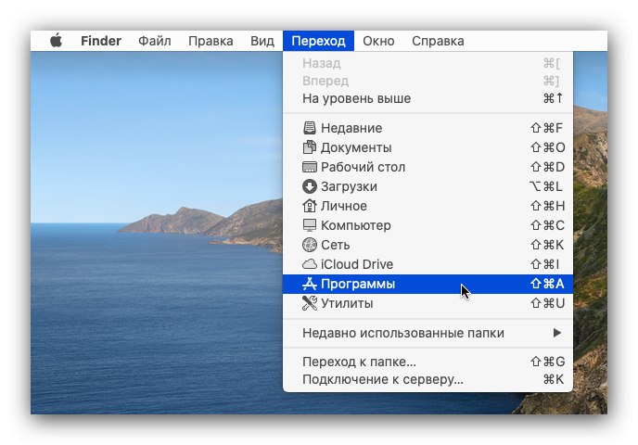Open the Вид menu
This screenshot has width=638, height=445.
pyautogui.click(x=262, y=41)
